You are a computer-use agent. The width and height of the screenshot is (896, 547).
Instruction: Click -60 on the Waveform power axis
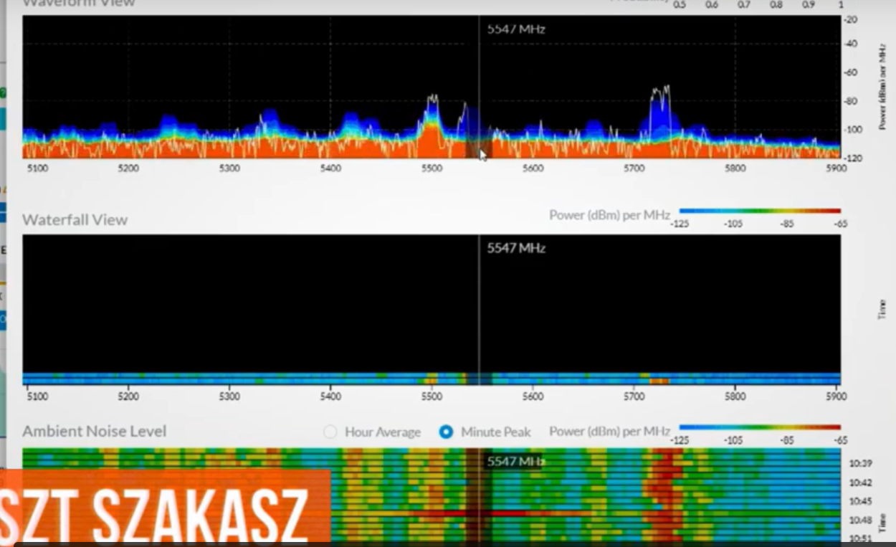tap(852, 72)
